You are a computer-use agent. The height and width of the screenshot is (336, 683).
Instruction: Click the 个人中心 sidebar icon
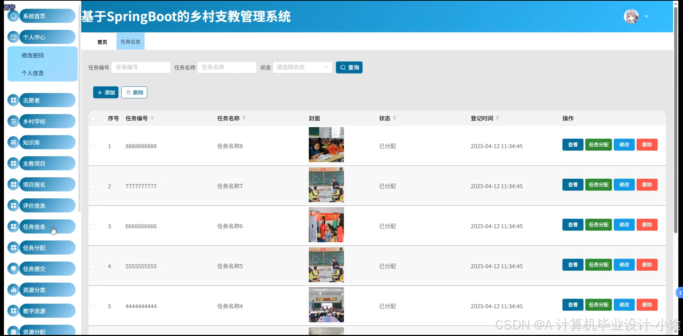coord(14,37)
